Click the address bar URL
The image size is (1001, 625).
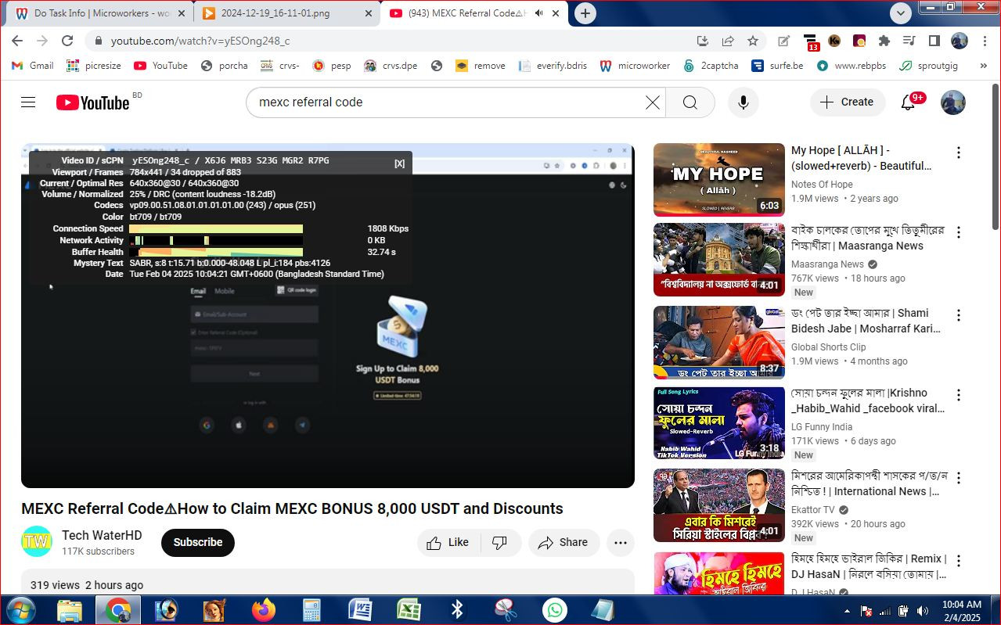(200, 41)
